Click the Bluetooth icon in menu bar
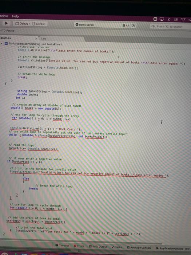 169,20
